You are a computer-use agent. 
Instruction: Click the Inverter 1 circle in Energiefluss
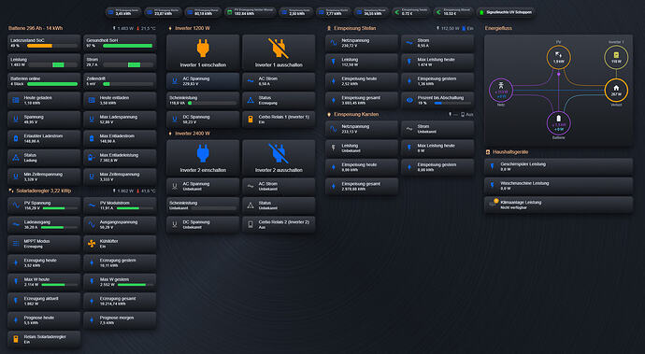(616, 57)
